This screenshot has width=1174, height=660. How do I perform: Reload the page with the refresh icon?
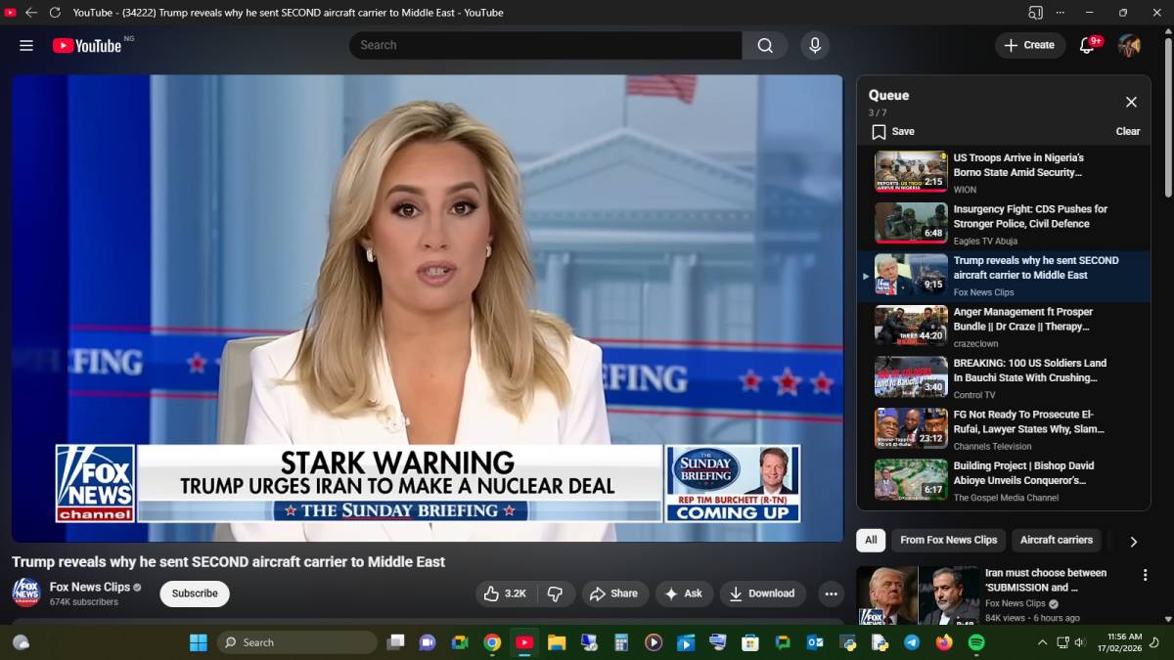(x=55, y=13)
